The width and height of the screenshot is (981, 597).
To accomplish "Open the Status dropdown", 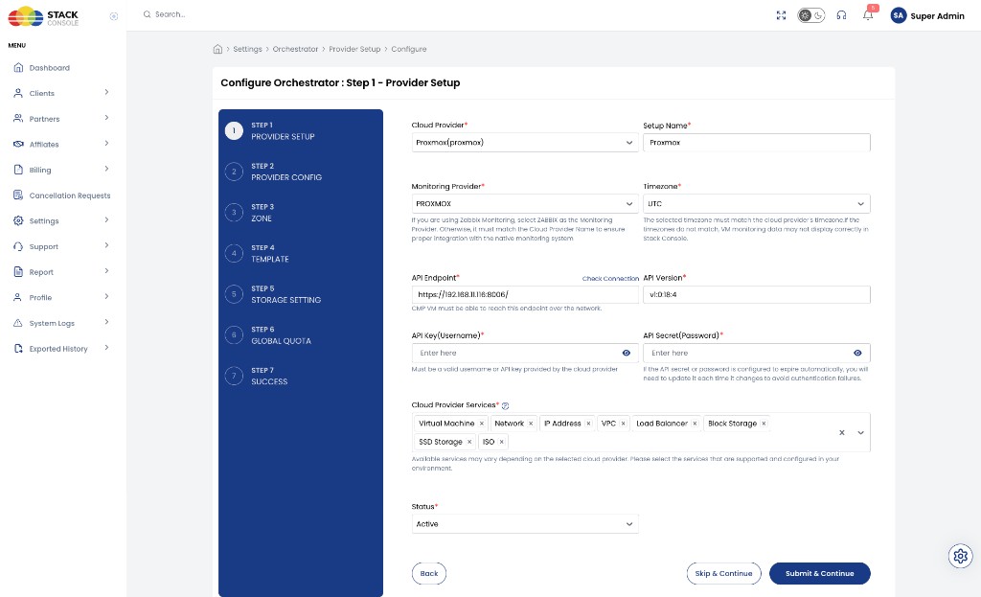I will (525, 524).
